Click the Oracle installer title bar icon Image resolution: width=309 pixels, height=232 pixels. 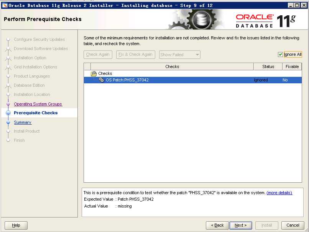point(5,5)
